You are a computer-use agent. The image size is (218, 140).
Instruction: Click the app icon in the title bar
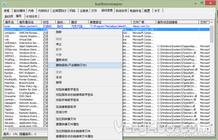pyautogui.click(x=4, y=4)
